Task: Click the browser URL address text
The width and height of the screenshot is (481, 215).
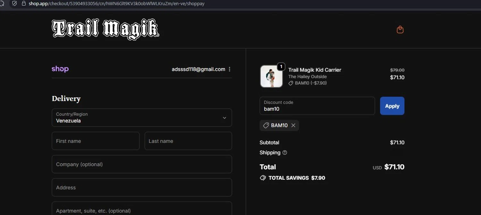Action: [x=116, y=4]
